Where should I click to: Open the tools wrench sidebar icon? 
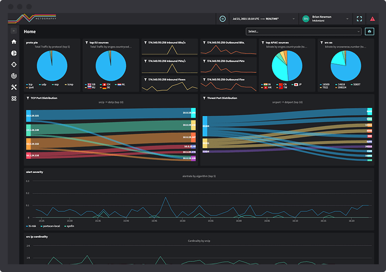point(14,87)
